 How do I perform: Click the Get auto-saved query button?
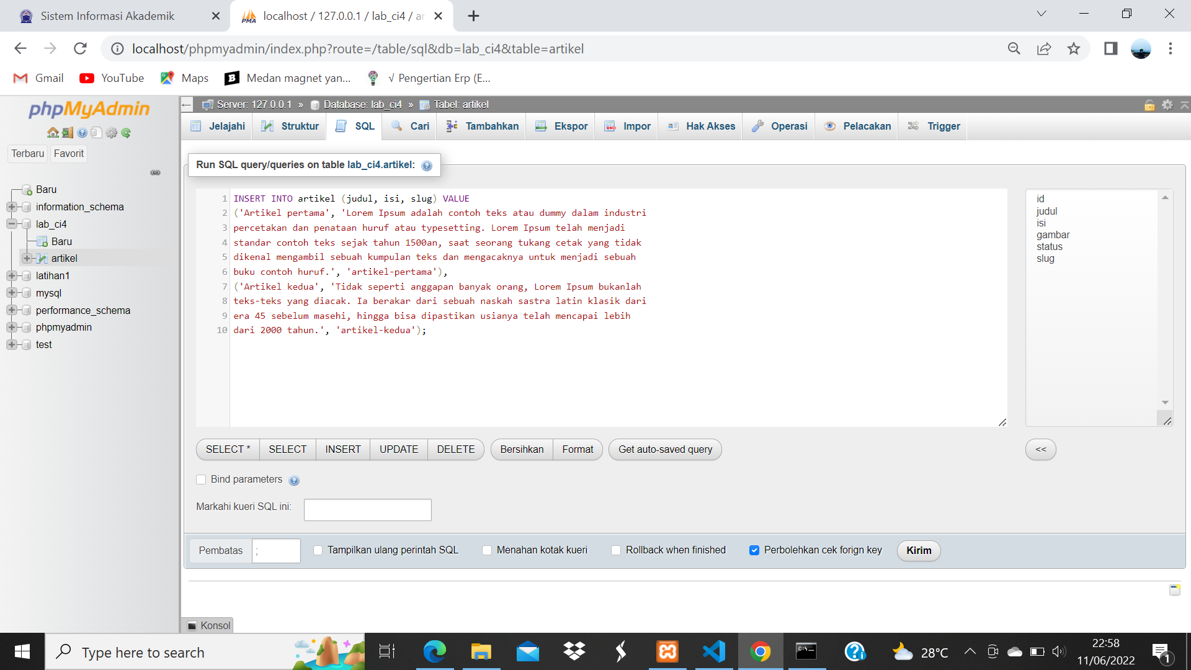tap(664, 449)
